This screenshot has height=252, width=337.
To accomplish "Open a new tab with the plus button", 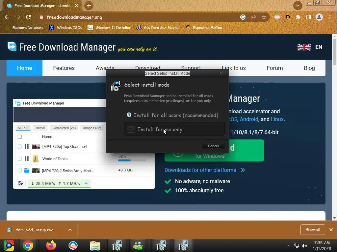I will 89,6.
